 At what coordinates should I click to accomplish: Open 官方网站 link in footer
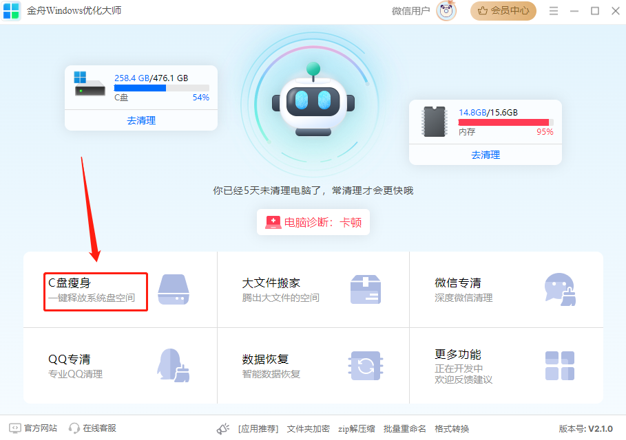click(x=33, y=428)
